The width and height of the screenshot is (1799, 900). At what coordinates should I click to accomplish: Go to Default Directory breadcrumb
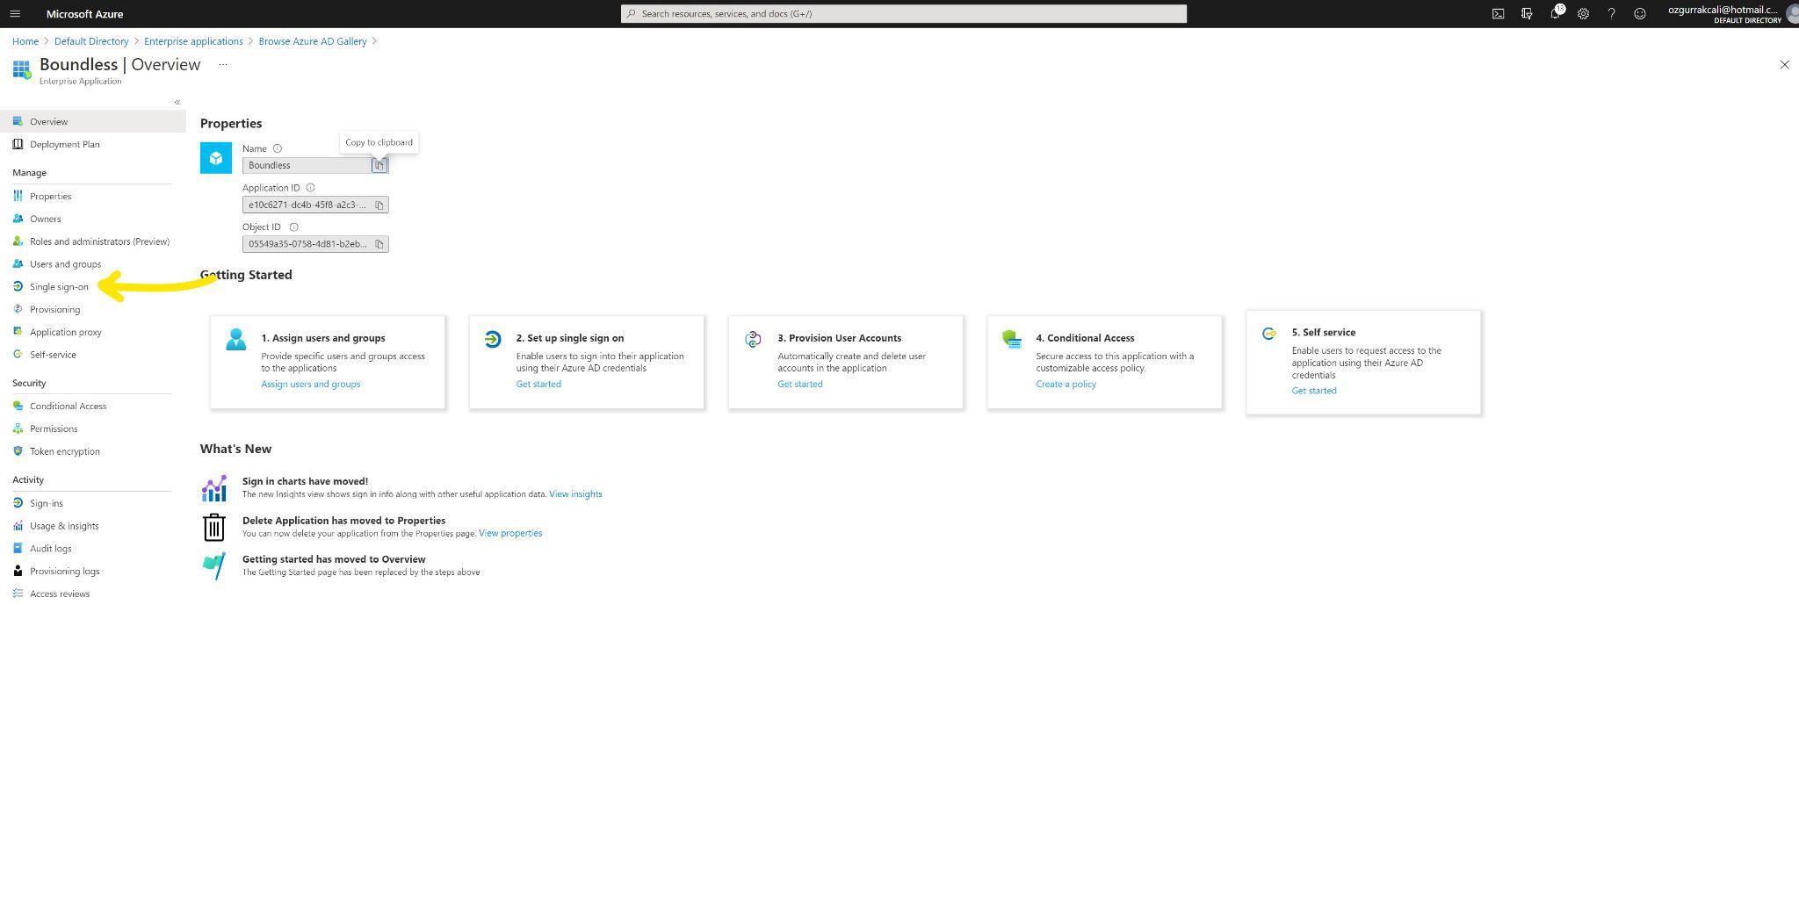91,41
